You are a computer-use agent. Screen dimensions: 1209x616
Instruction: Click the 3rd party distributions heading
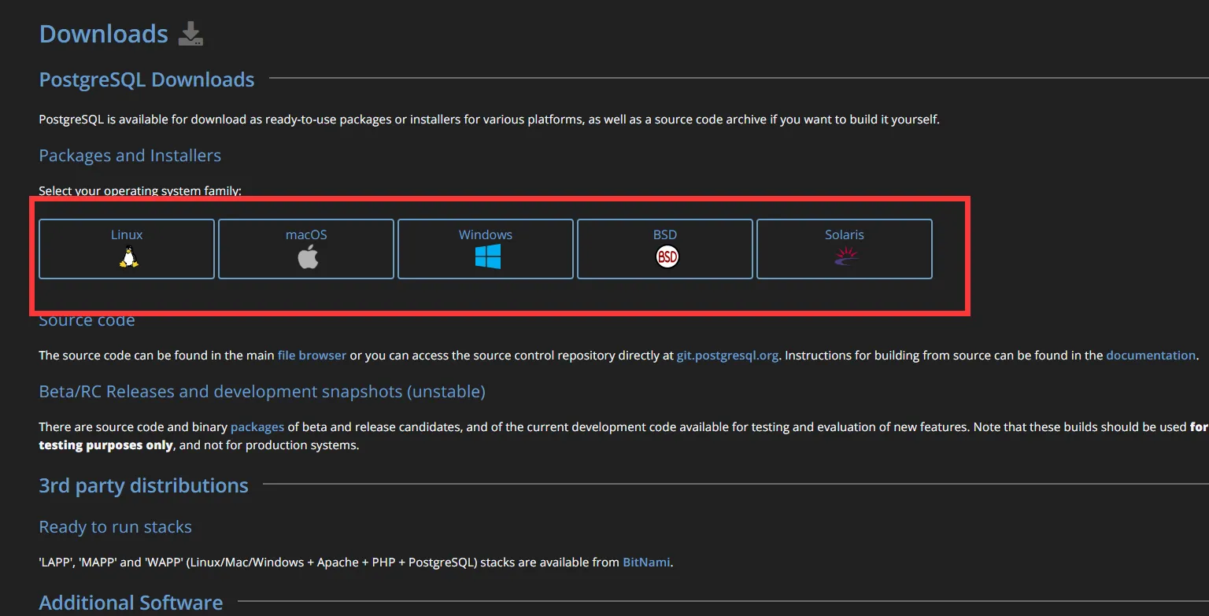click(143, 485)
